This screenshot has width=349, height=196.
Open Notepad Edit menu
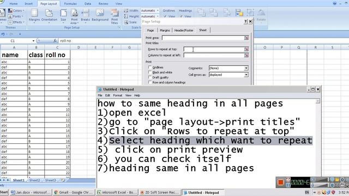(x=107, y=95)
